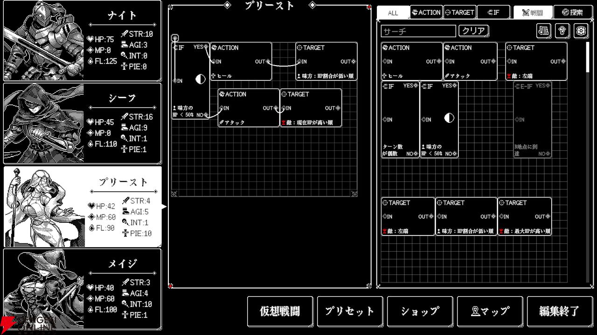This screenshot has width=597, height=335.
Task: Select the ターン数が偶数 IF node in palette
Action: 400,120
